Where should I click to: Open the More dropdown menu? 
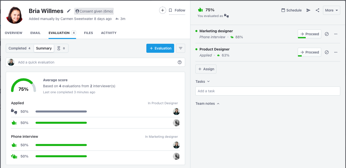click(331, 10)
